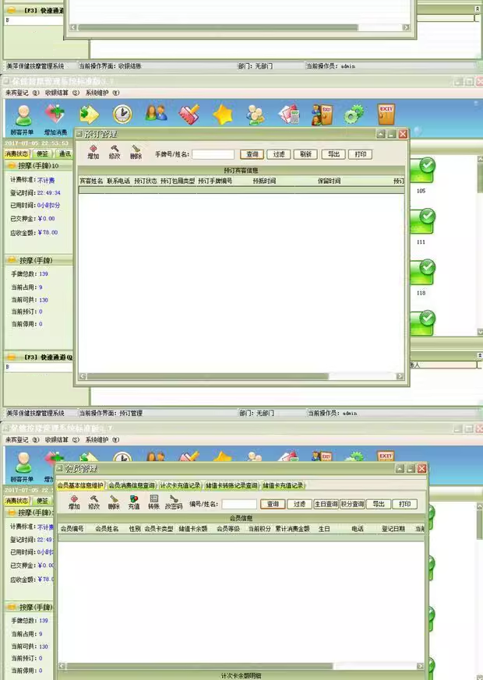
Task: Click status bar text 当前操作界面: 收银结账
Action: [110, 66]
